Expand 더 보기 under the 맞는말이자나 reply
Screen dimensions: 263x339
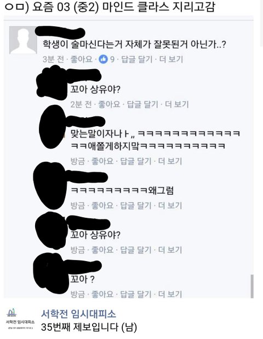click(x=170, y=161)
